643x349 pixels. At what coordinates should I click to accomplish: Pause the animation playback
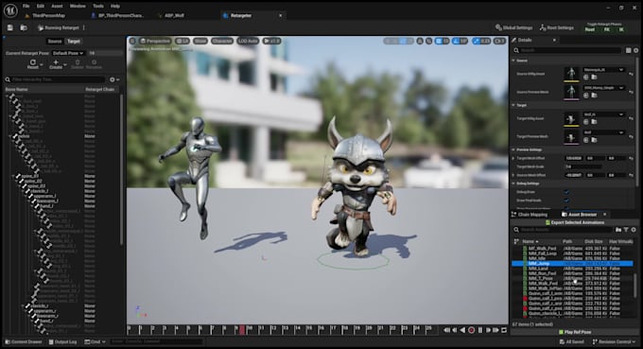(480, 330)
